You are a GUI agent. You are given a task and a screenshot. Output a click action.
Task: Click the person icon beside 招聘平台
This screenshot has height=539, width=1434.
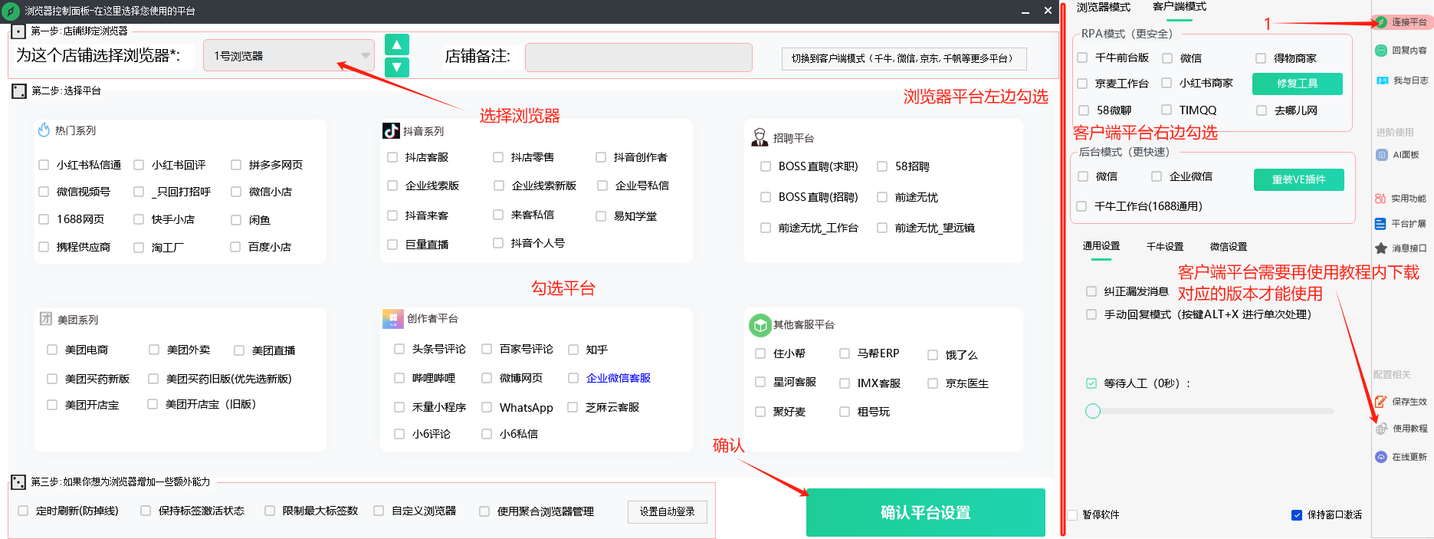point(760,138)
